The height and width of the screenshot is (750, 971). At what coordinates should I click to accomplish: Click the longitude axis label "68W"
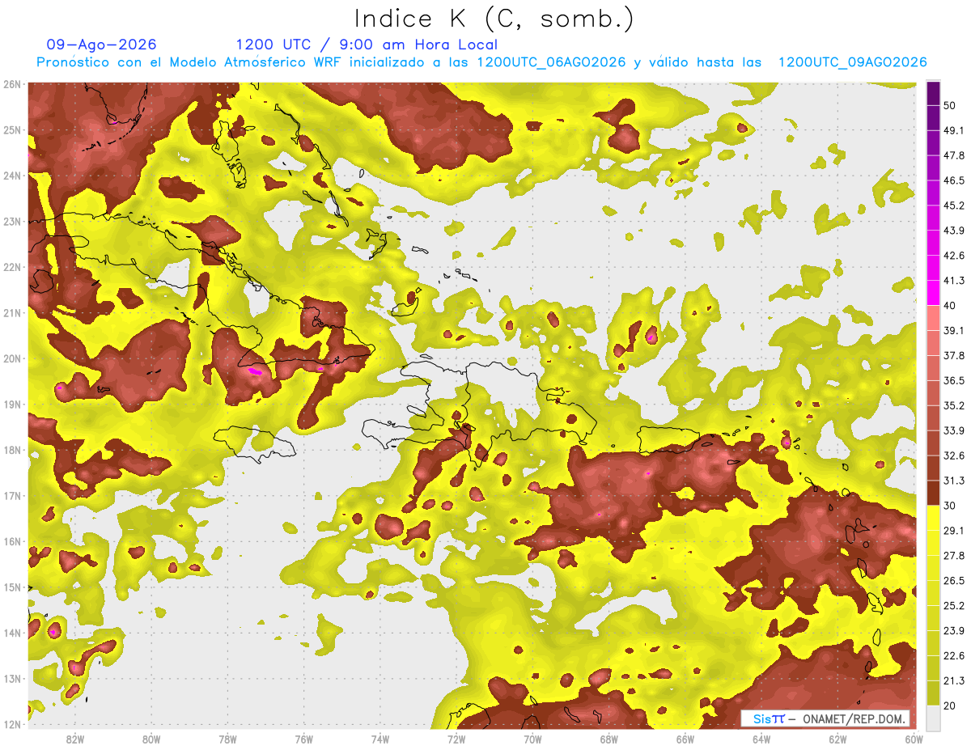pyautogui.click(x=608, y=739)
